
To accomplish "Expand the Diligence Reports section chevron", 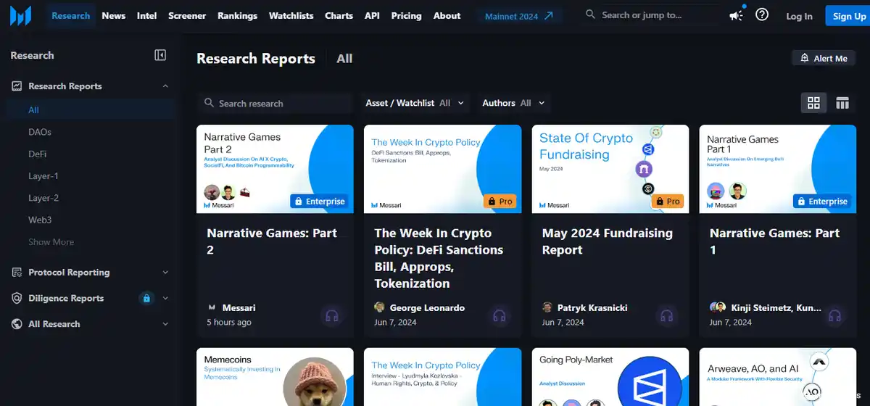I will coord(165,298).
